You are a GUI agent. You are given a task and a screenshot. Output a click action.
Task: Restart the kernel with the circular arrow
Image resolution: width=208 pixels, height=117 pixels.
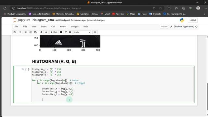pyautogui.click(x=66, y=32)
